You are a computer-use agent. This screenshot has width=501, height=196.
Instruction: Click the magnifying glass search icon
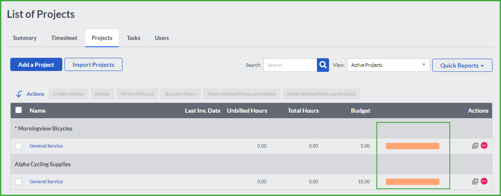(323, 65)
